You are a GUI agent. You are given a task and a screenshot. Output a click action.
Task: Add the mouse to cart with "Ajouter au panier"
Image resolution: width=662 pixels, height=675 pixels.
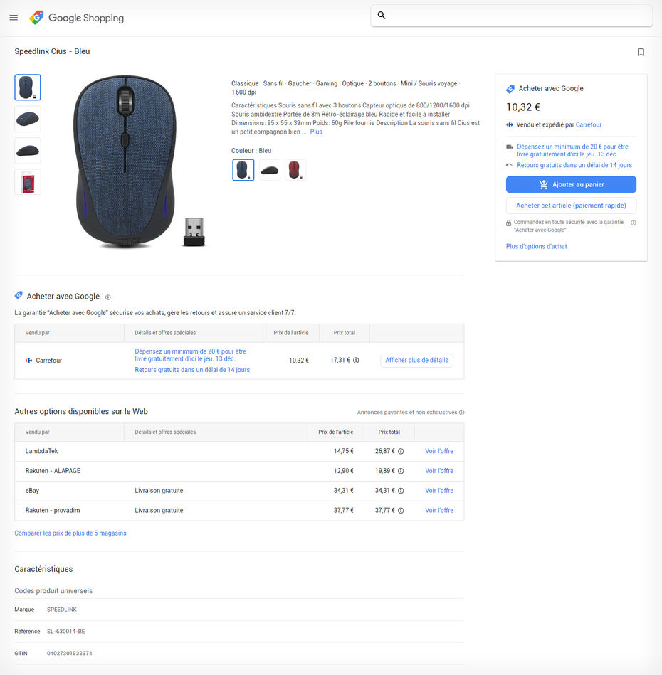pyautogui.click(x=570, y=184)
